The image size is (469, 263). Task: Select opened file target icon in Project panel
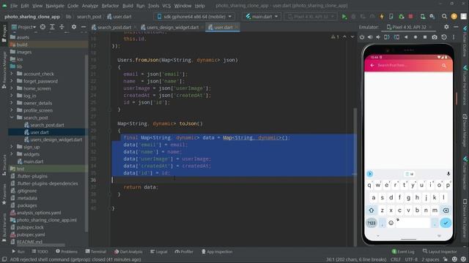point(43,27)
